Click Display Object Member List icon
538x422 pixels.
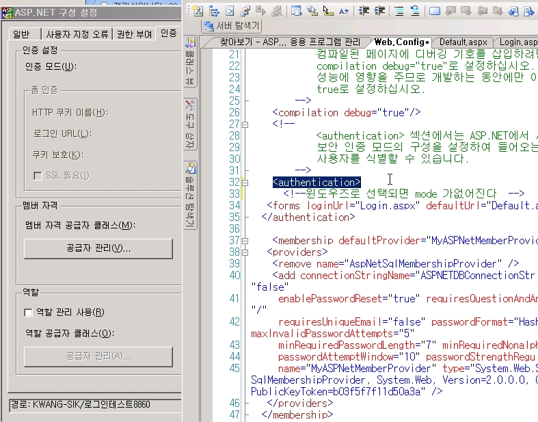(x=296, y=11)
